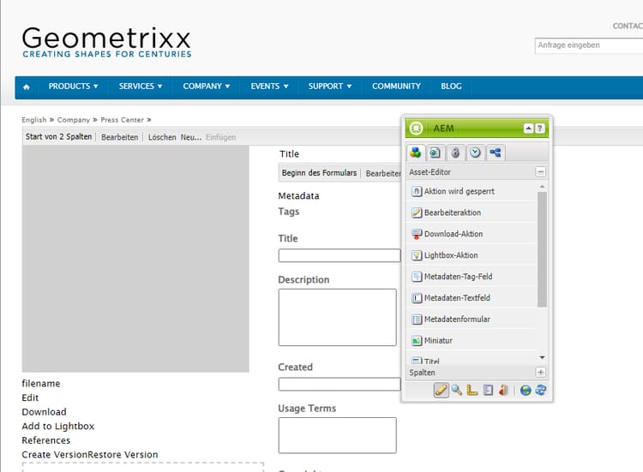Activate the Design mode ruler icon in sidekick footer
643x472 pixels.
coord(472,390)
